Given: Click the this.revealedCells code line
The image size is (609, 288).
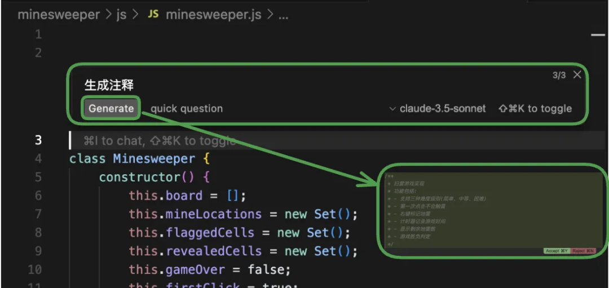Looking at the screenshot, I should point(243,251).
